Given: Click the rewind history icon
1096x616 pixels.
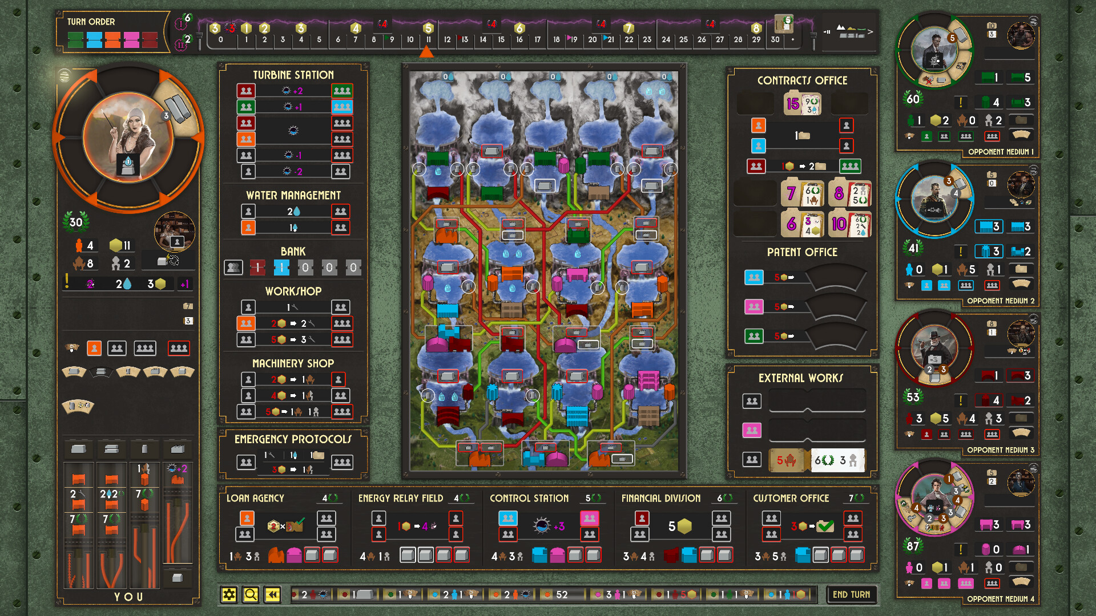Looking at the screenshot, I should (272, 594).
